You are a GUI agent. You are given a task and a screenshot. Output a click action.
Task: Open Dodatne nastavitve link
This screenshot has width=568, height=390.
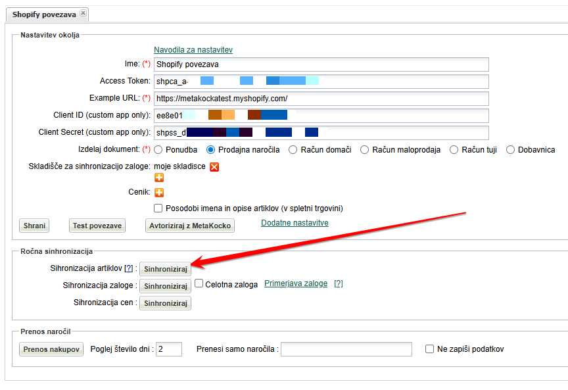pos(295,223)
